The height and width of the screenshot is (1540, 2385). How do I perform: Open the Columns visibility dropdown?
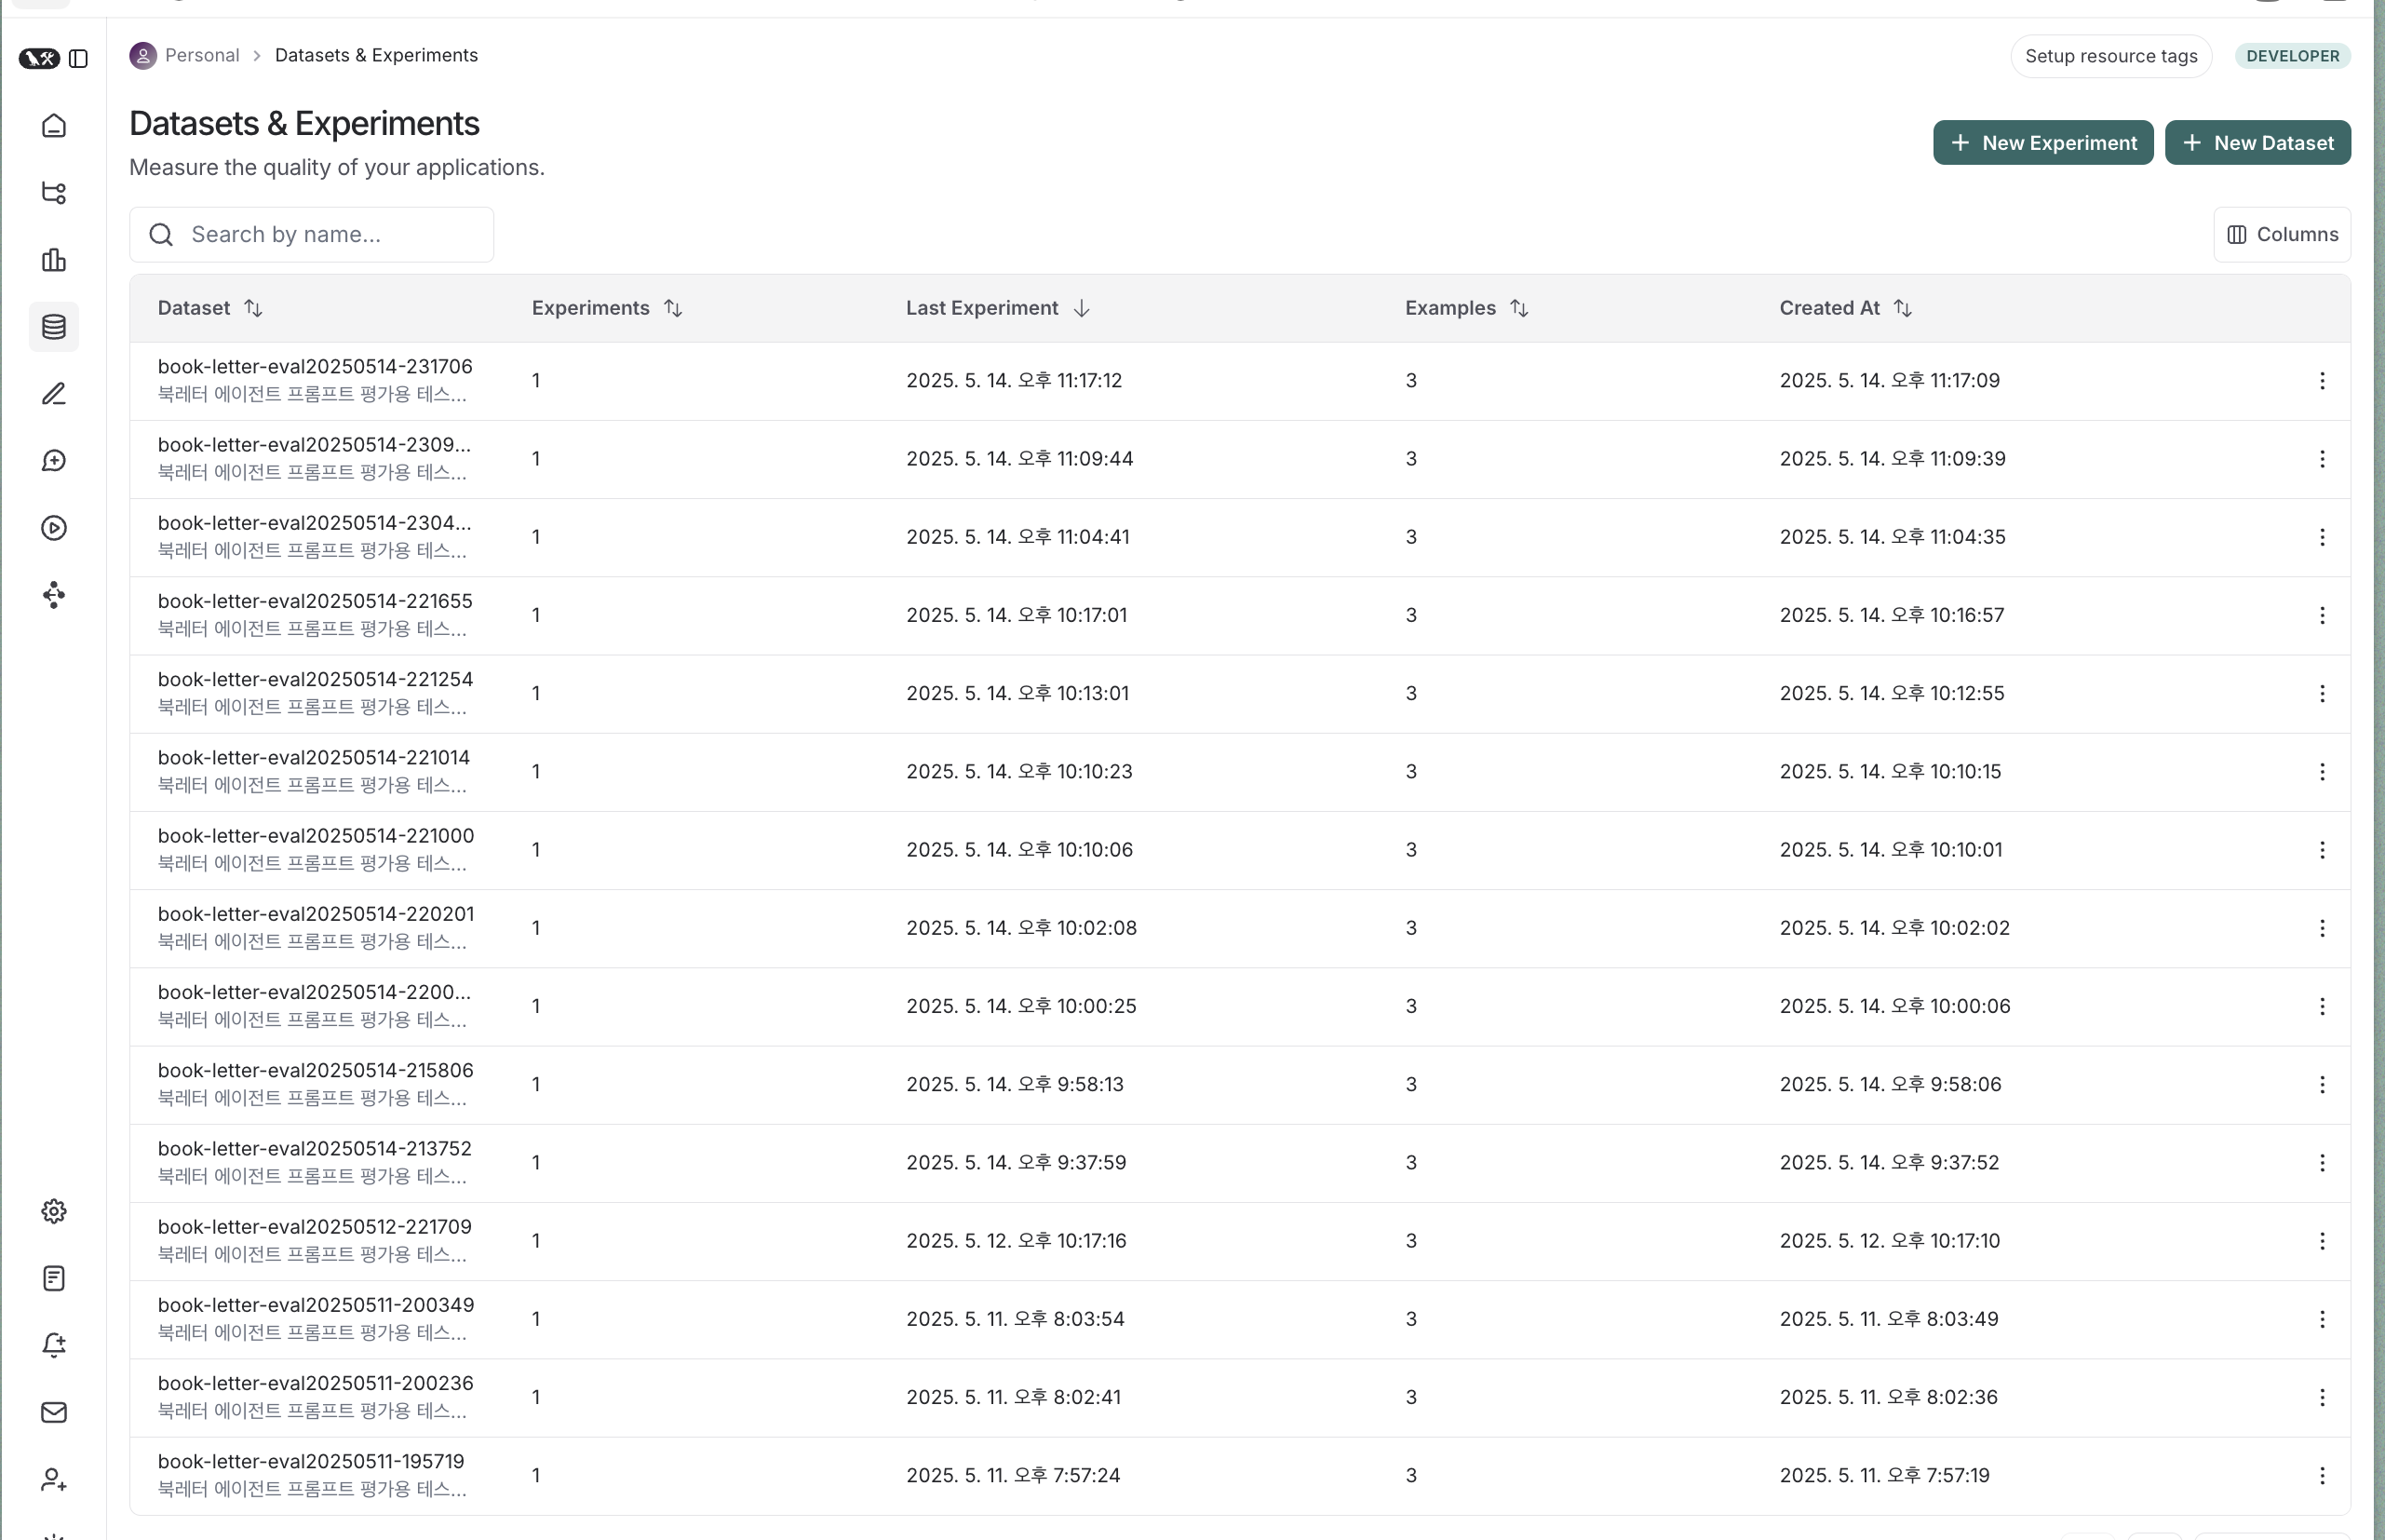pos(2282,234)
